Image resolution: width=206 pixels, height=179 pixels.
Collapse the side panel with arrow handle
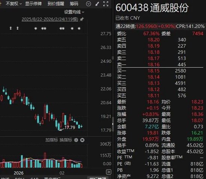coord(113,124)
